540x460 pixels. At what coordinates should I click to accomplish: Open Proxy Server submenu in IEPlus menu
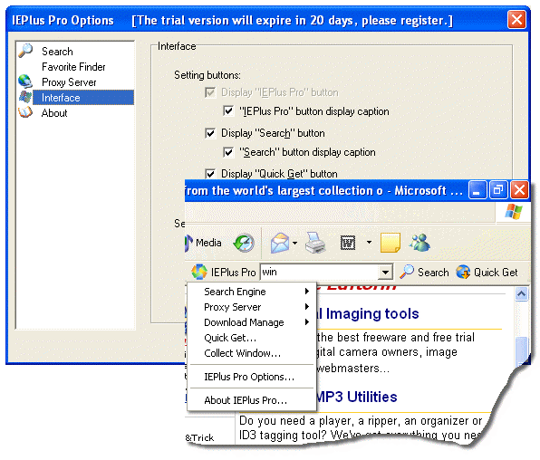tap(252, 307)
